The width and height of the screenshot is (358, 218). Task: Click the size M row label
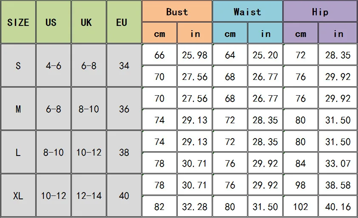click(x=18, y=109)
